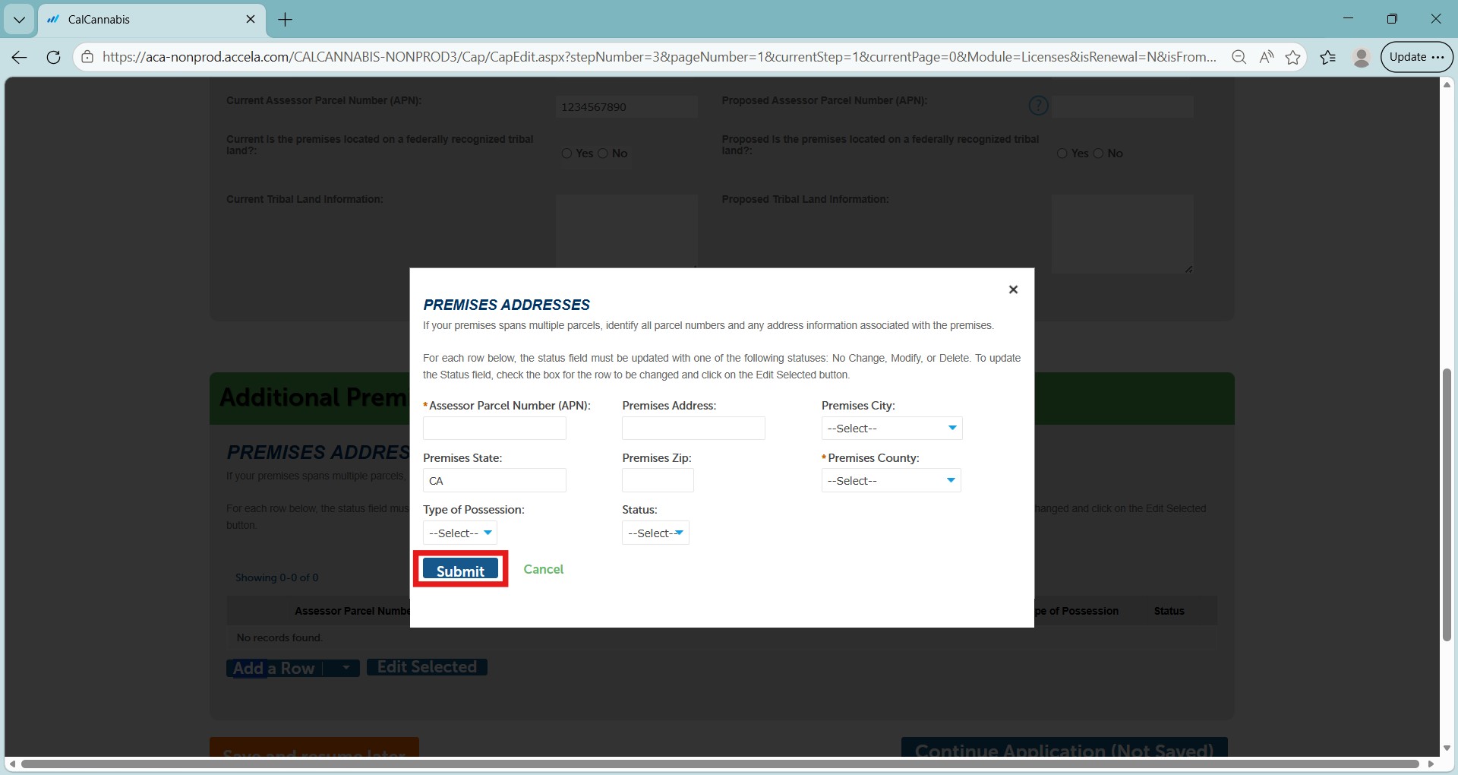This screenshot has height=775, width=1458.
Task: Close the CalCannabis tab
Action: coord(251,20)
